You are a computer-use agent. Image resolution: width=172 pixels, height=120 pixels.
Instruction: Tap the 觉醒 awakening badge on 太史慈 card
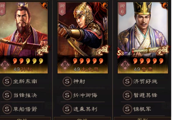(x=103, y=50)
